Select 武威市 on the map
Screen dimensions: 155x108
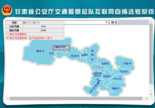click(x=92, y=55)
